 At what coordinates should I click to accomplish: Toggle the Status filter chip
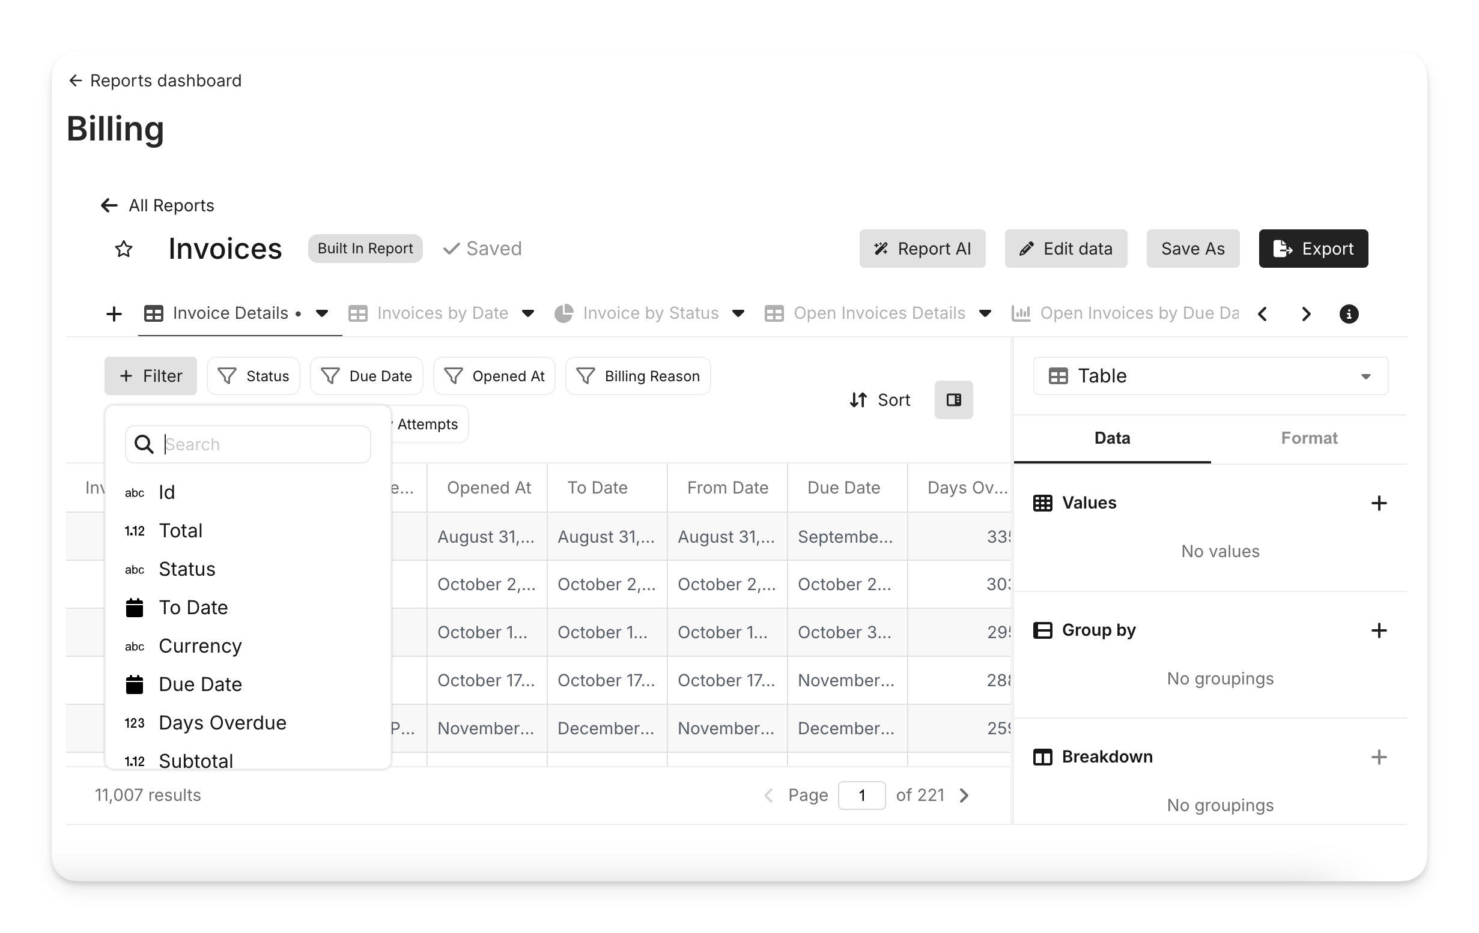coord(254,376)
